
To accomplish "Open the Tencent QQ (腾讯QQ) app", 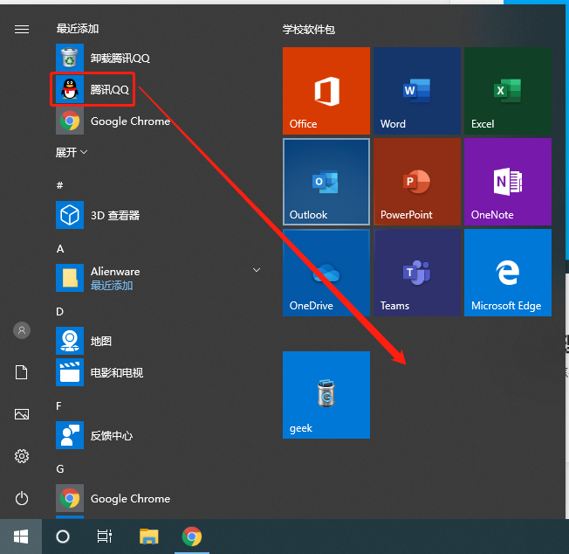I will coord(93,89).
